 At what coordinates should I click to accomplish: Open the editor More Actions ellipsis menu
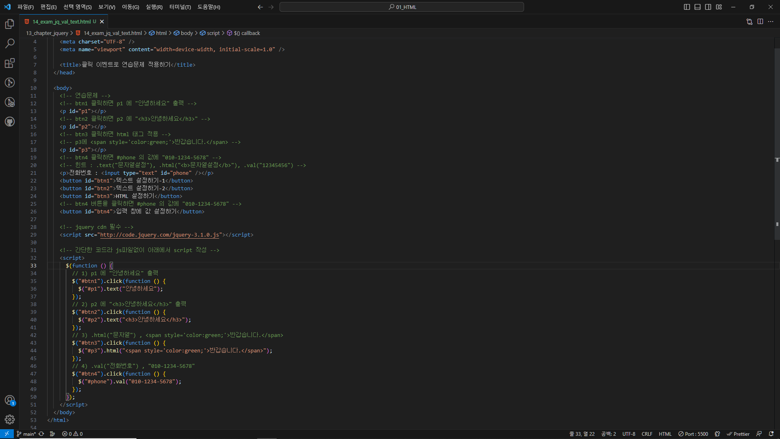click(x=771, y=22)
